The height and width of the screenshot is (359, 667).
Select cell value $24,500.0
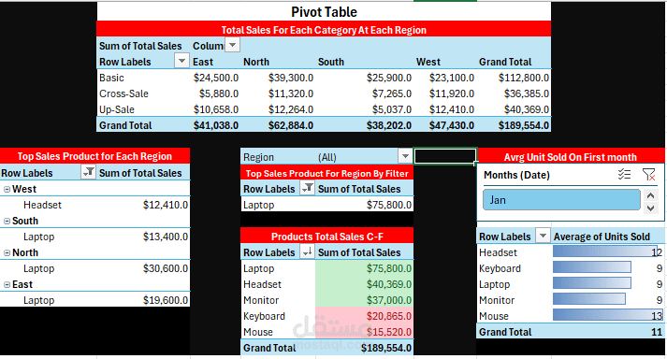(216, 78)
